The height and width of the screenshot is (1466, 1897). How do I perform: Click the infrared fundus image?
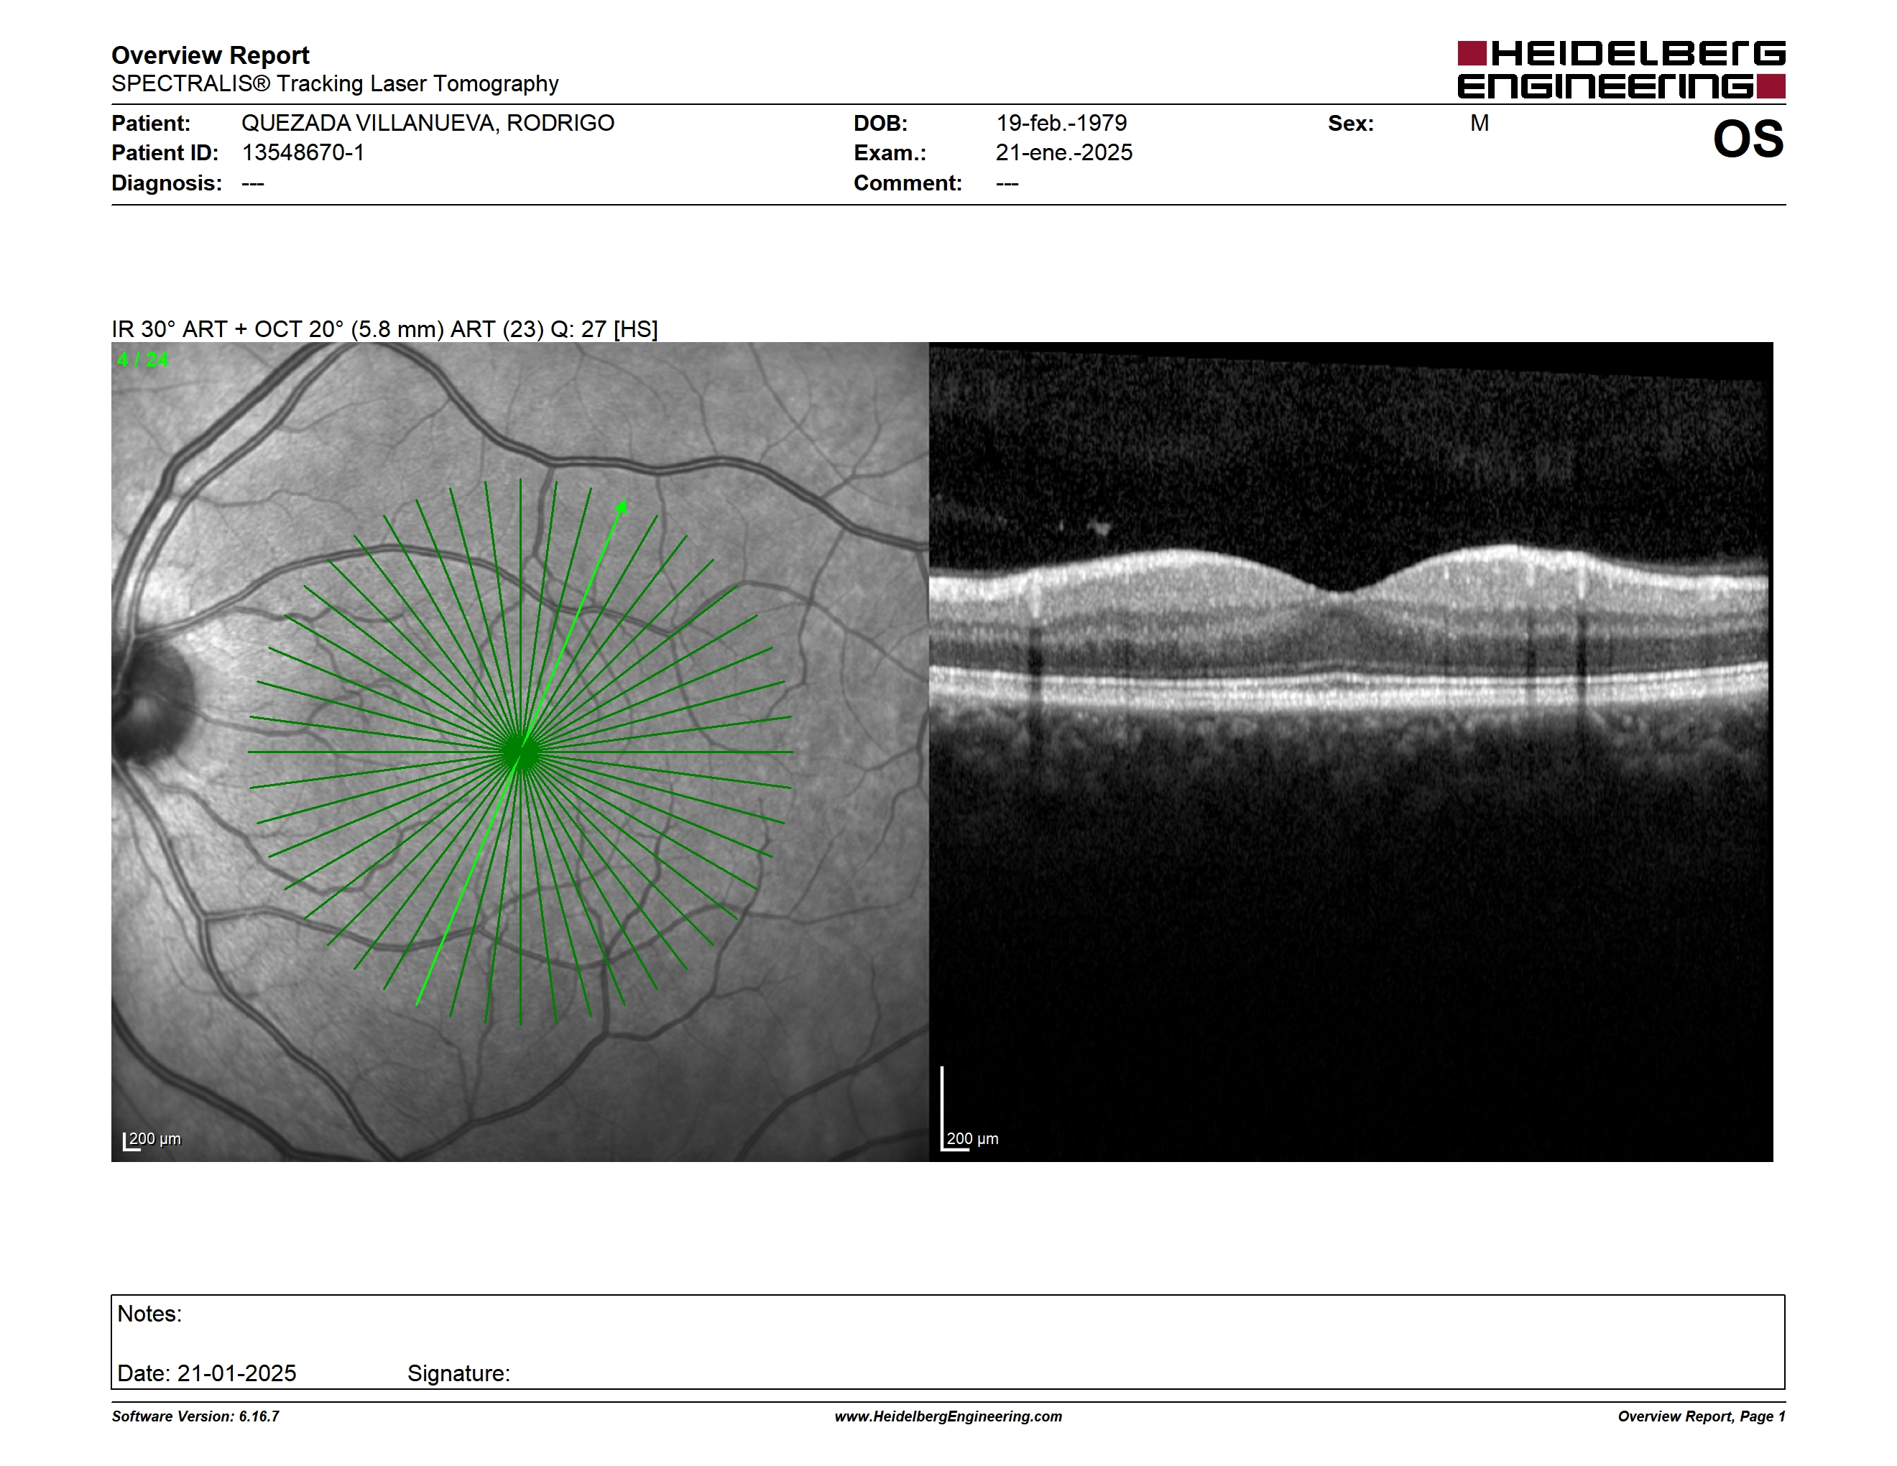520,752
